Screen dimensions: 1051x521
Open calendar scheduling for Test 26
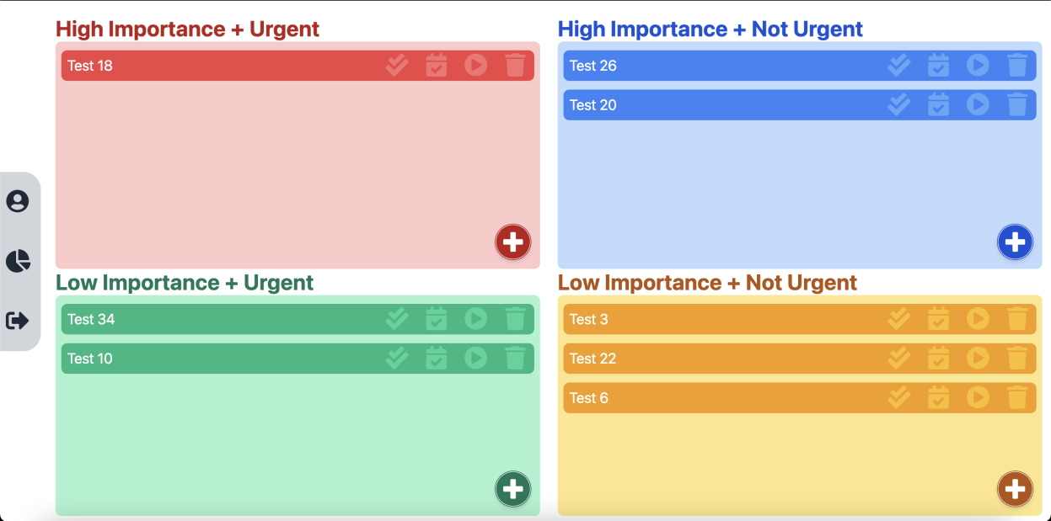pyautogui.click(x=938, y=66)
